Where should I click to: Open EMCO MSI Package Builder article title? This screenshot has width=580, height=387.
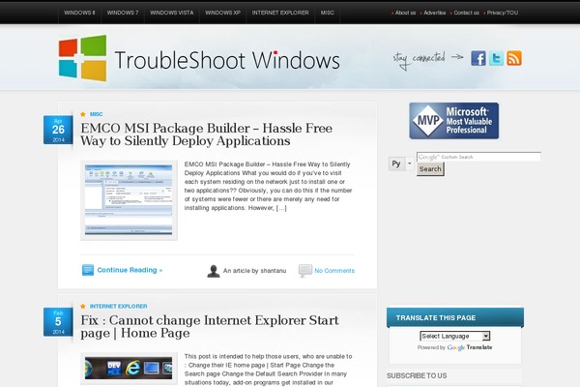207,134
